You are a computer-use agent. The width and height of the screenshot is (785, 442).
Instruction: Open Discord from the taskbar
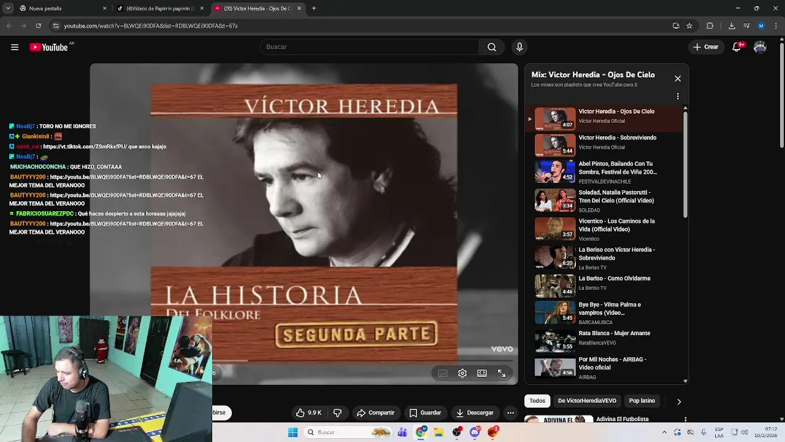coord(475,432)
